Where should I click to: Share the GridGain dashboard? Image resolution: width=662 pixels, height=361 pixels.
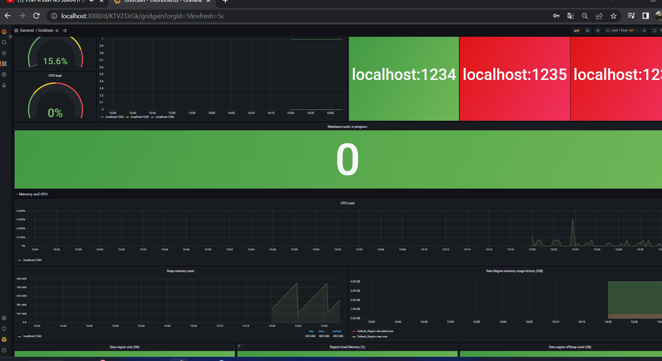pos(65,31)
